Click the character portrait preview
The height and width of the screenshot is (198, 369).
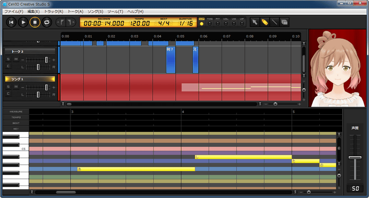pyautogui.click(x=338, y=68)
